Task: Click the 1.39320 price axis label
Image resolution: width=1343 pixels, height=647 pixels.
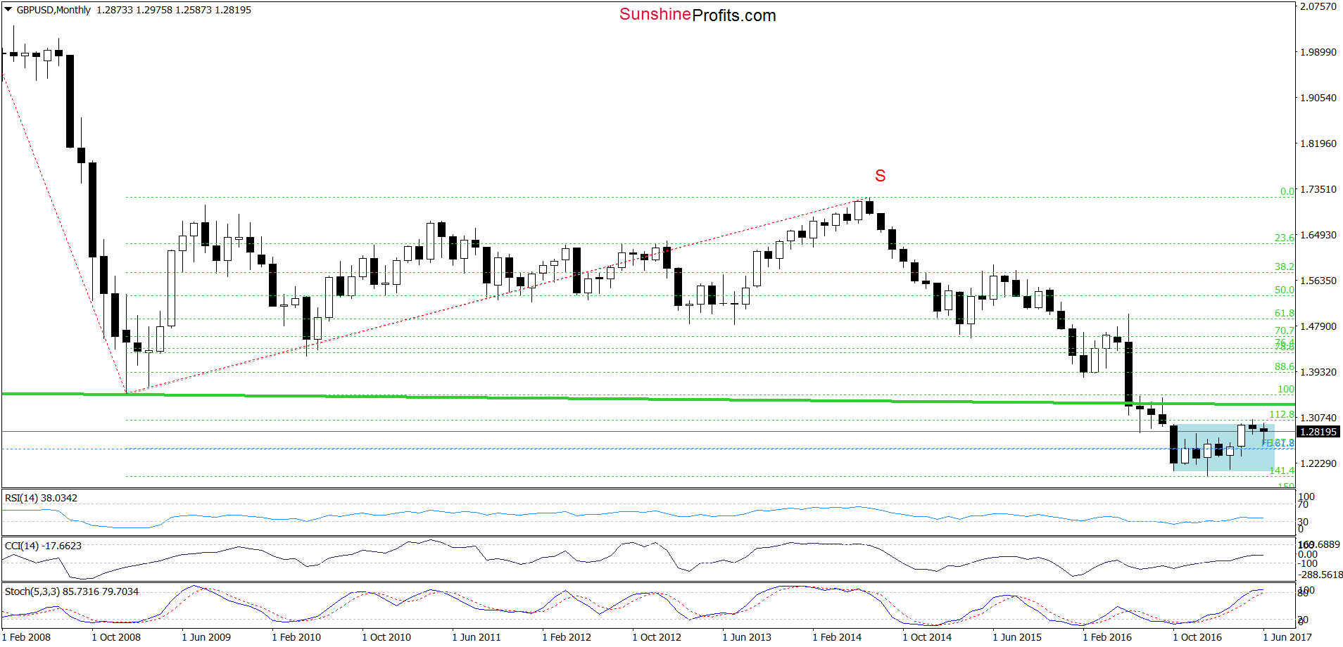Action: point(1318,372)
